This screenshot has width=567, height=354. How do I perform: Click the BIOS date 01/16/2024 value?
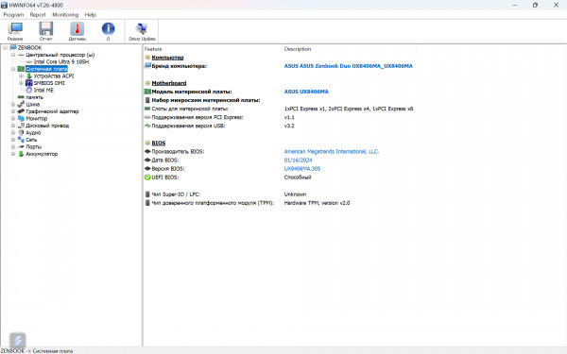(298, 160)
